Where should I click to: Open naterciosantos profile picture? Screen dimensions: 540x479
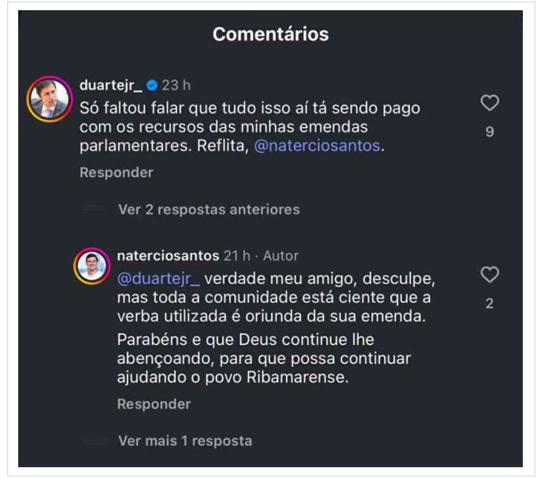[92, 266]
